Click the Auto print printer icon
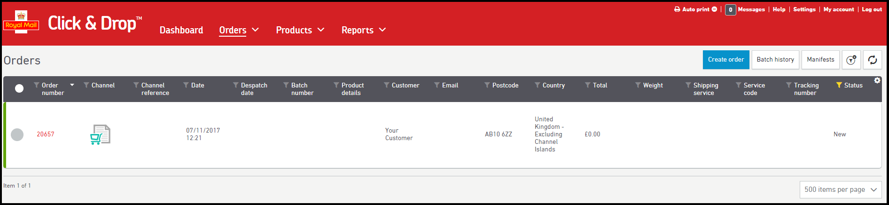 tap(677, 9)
